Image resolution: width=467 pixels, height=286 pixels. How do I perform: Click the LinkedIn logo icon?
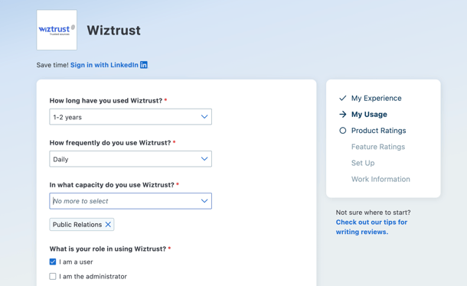click(x=144, y=65)
